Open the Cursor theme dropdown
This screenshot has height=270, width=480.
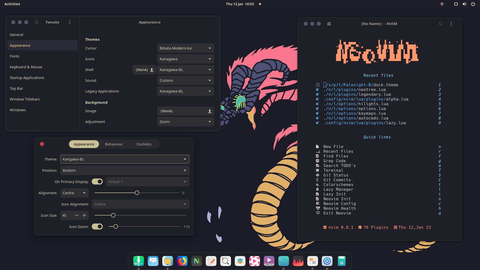click(186, 48)
